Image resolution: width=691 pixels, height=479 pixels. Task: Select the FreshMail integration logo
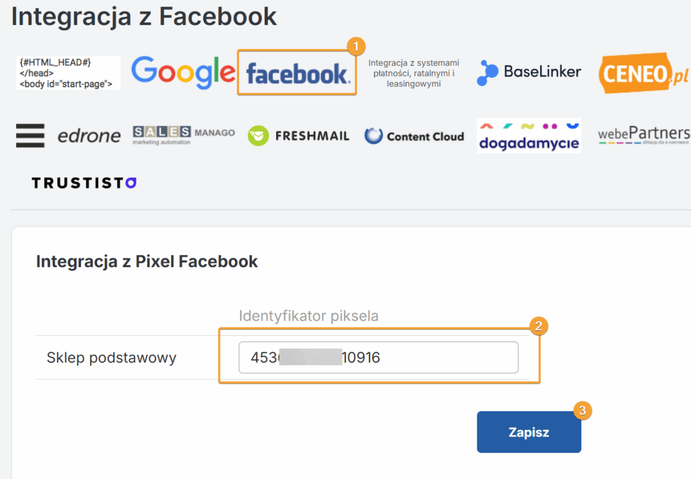point(298,136)
